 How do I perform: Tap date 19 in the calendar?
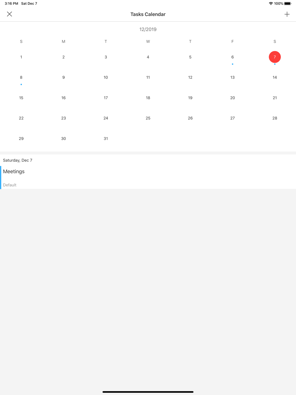point(190,98)
